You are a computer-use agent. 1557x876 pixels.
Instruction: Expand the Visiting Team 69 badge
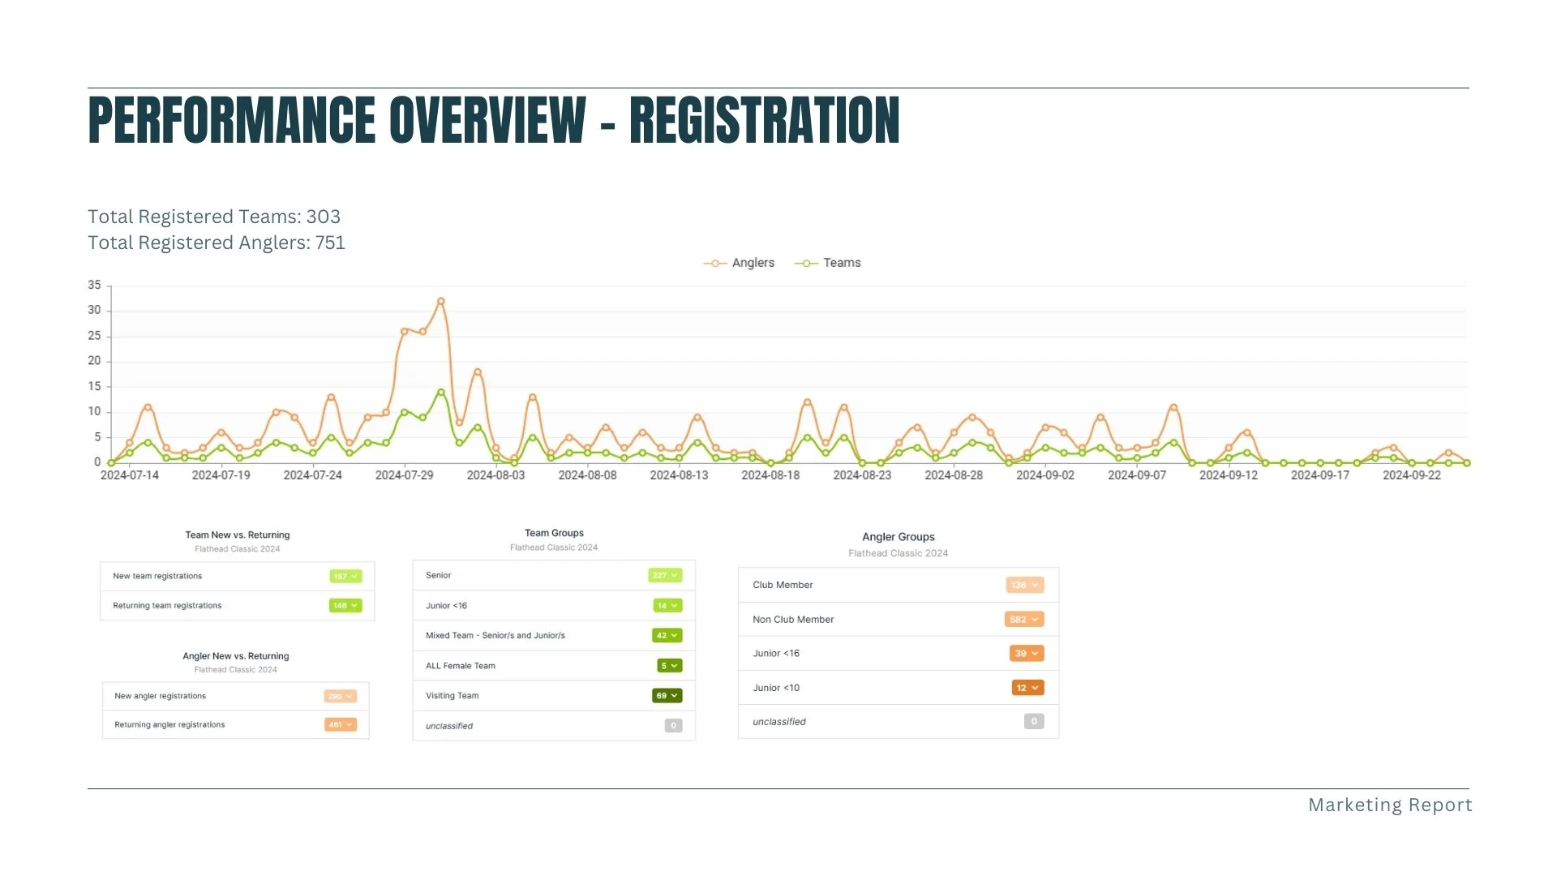coord(667,696)
